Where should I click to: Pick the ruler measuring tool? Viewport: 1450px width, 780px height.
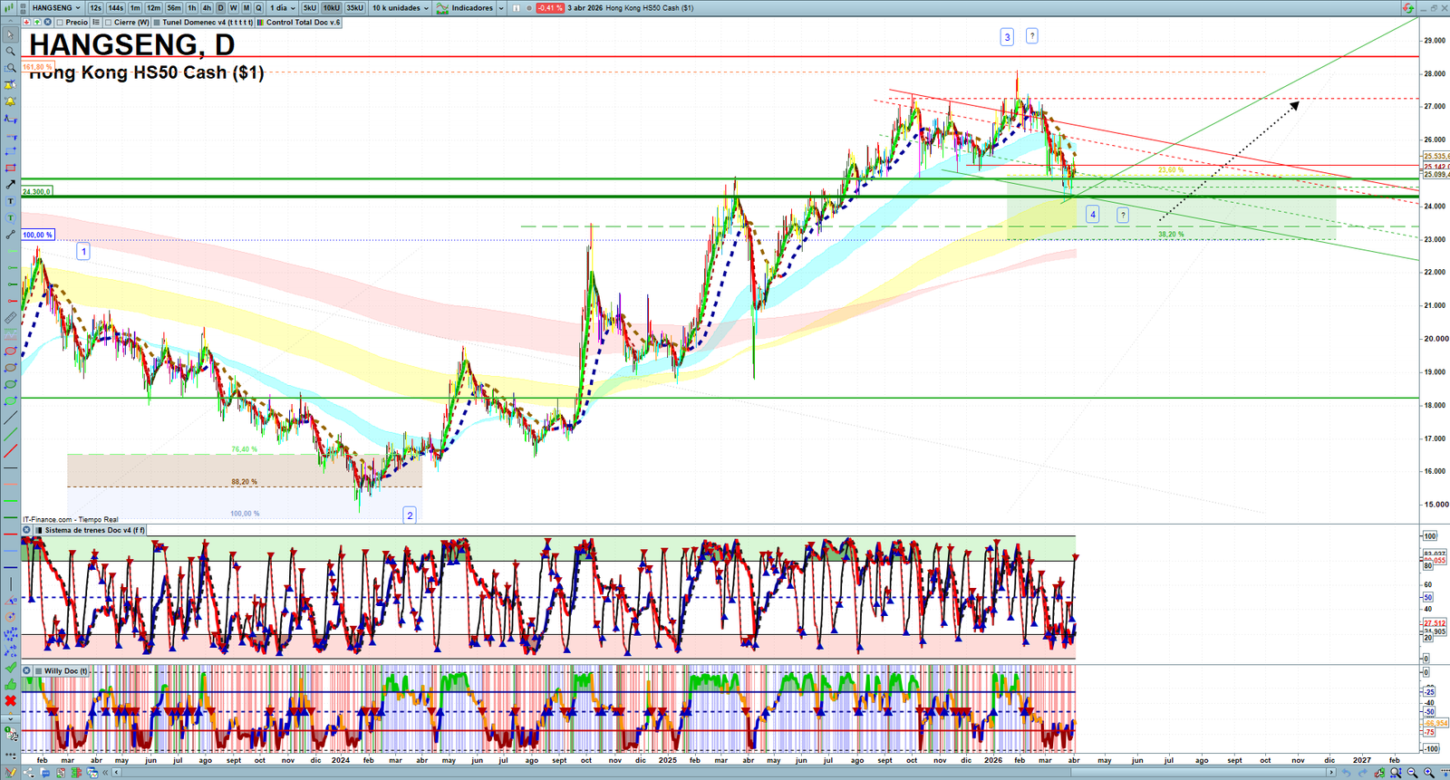[x=10, y=318]
